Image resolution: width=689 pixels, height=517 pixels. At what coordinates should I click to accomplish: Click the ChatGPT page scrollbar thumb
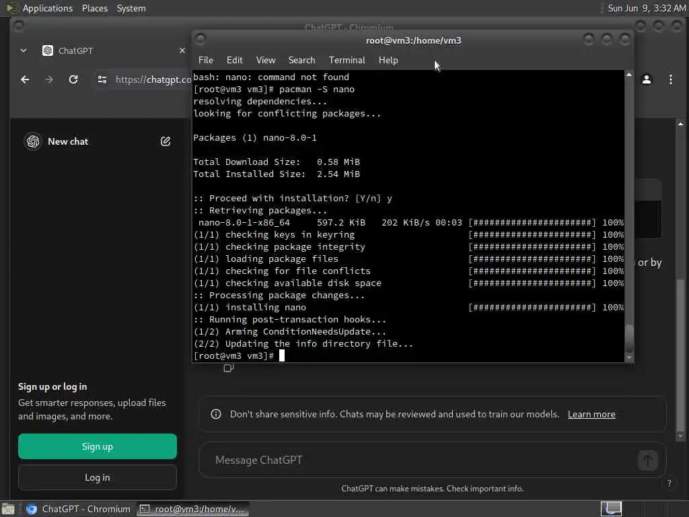680,355
